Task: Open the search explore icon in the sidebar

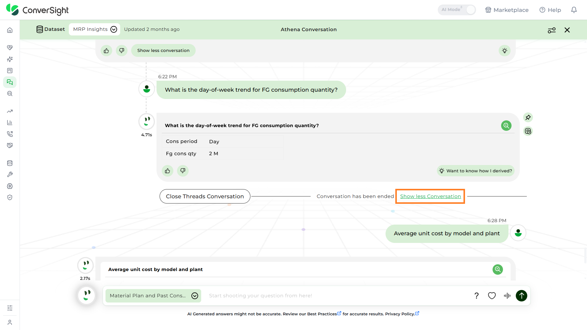Action: 10,94
